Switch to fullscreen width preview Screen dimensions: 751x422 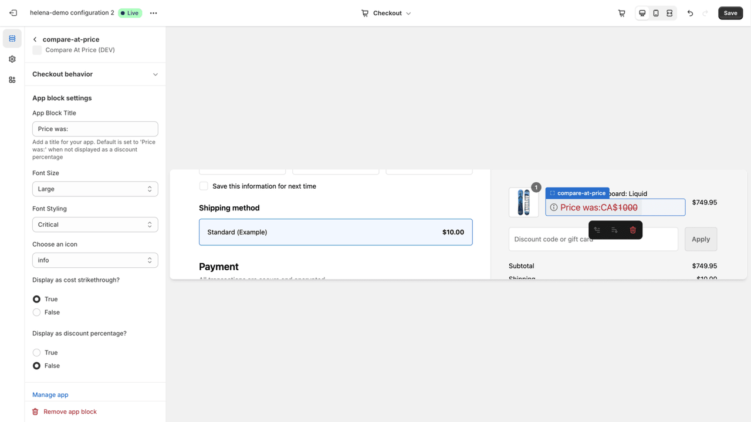(x=669, y=13)
